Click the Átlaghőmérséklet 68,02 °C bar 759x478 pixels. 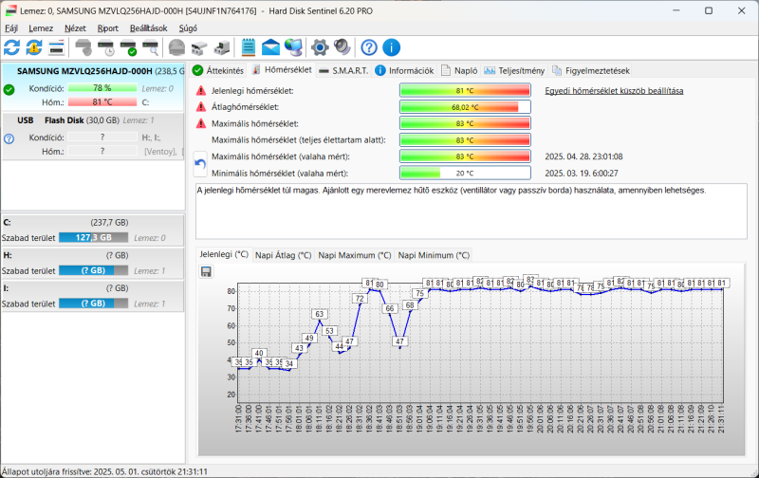[x=465, y=107]
